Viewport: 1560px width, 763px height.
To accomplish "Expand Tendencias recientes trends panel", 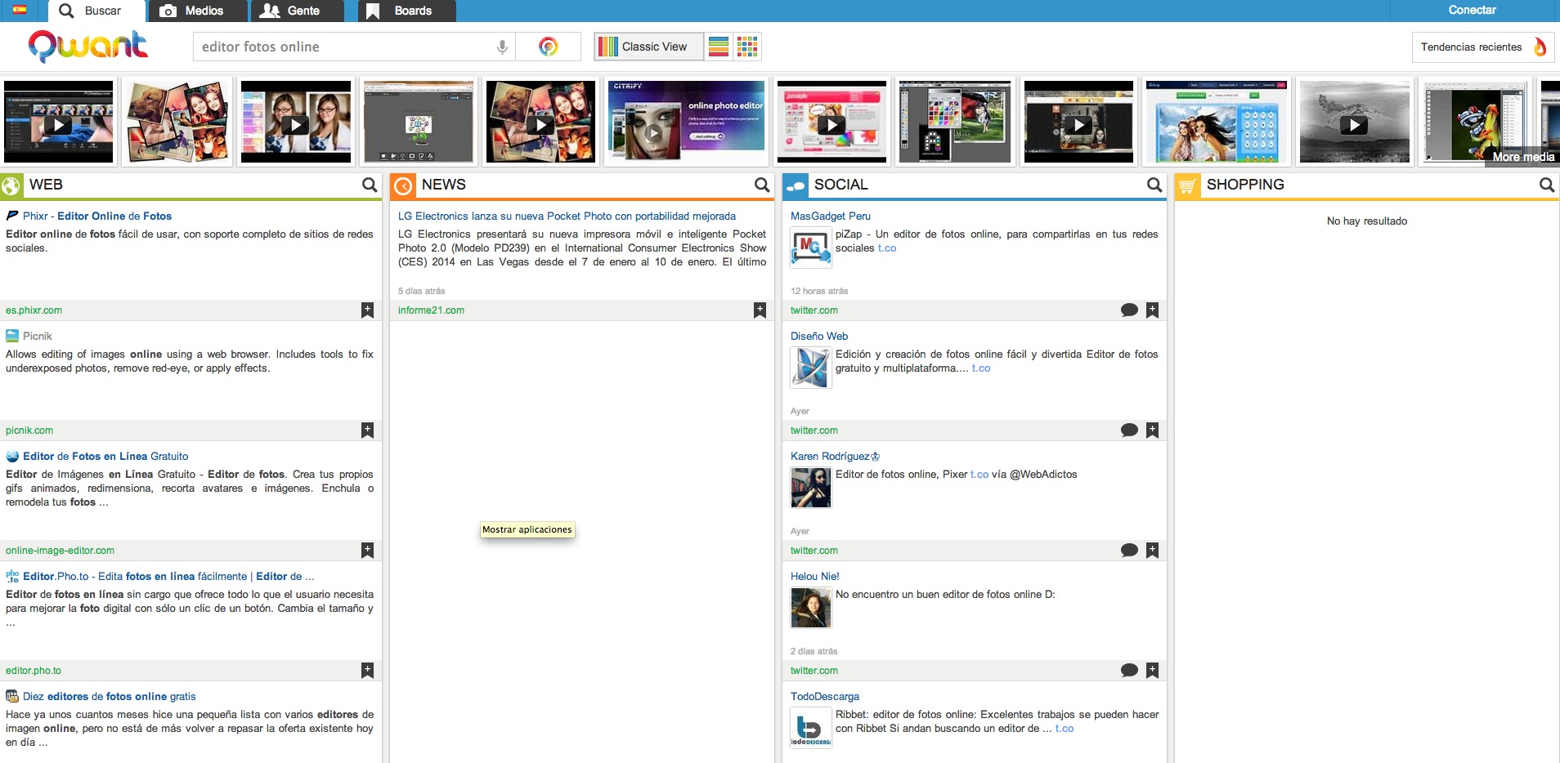I will (x=1482, y=47).
